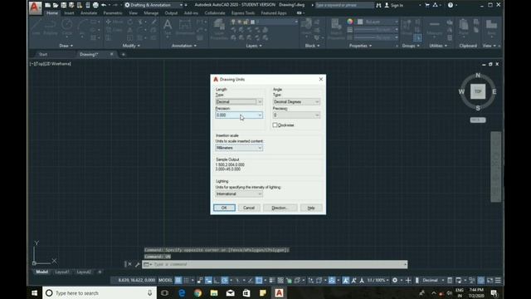Select the Text tool in Annotation panel
Image resolution: width=531 pixels, height=299 pixels.
click(168, 27)
